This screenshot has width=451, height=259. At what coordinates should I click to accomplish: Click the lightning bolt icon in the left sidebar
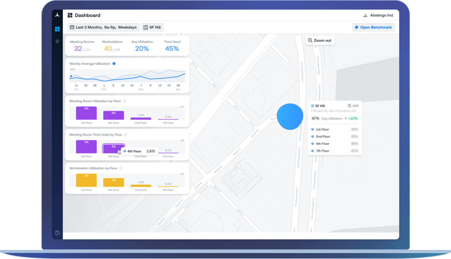tap(57, 41)
